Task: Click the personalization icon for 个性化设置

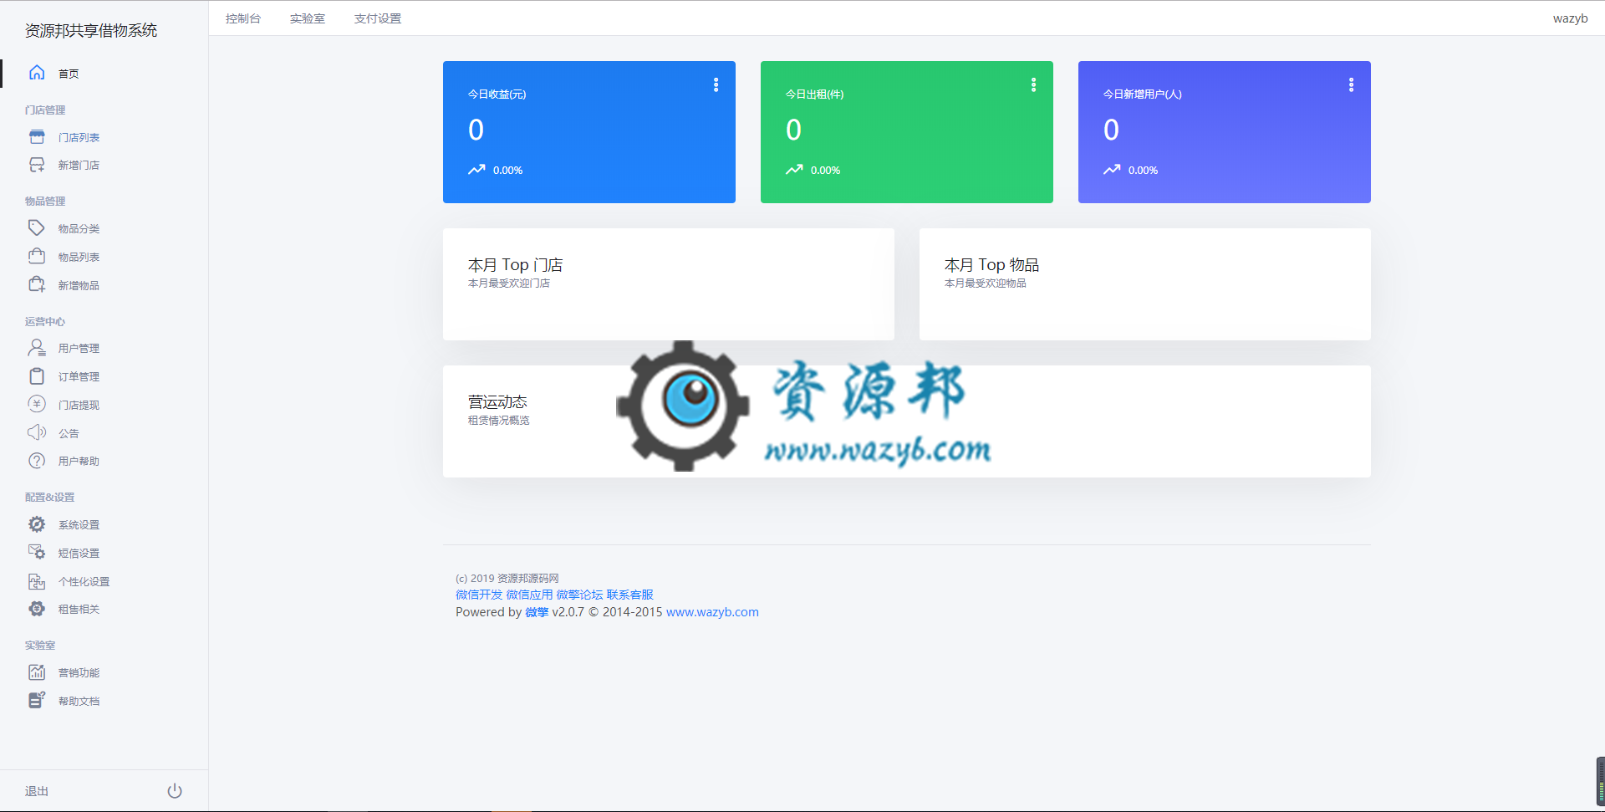Action: pyautogui.click(x=37, y=581)
